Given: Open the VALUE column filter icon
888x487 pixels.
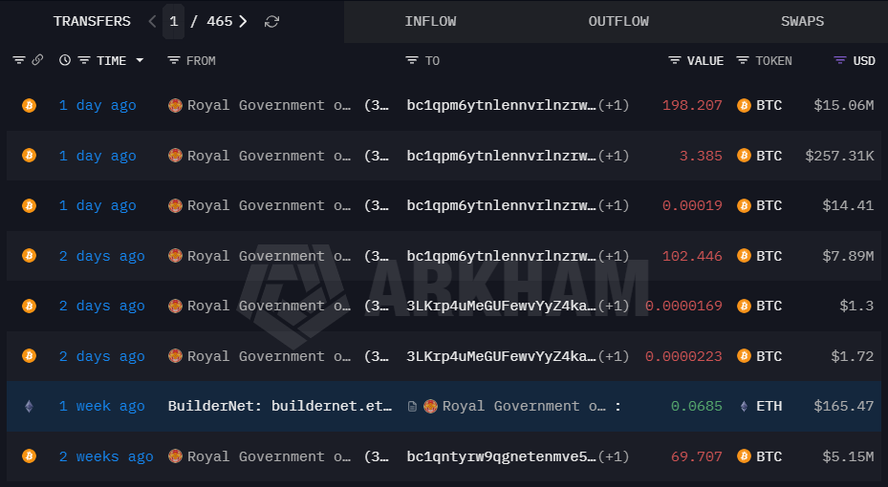Looking at the screenshot, I should (675, 60).
